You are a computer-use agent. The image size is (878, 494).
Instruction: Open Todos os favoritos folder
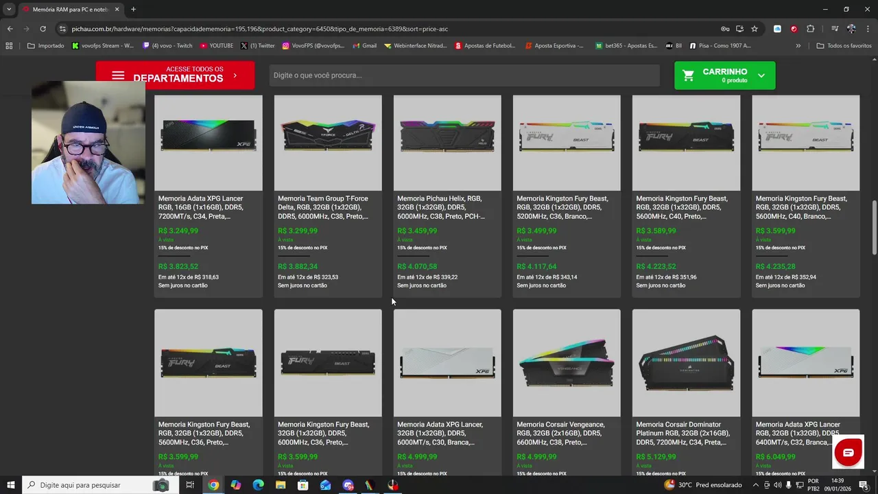(844, 46)
